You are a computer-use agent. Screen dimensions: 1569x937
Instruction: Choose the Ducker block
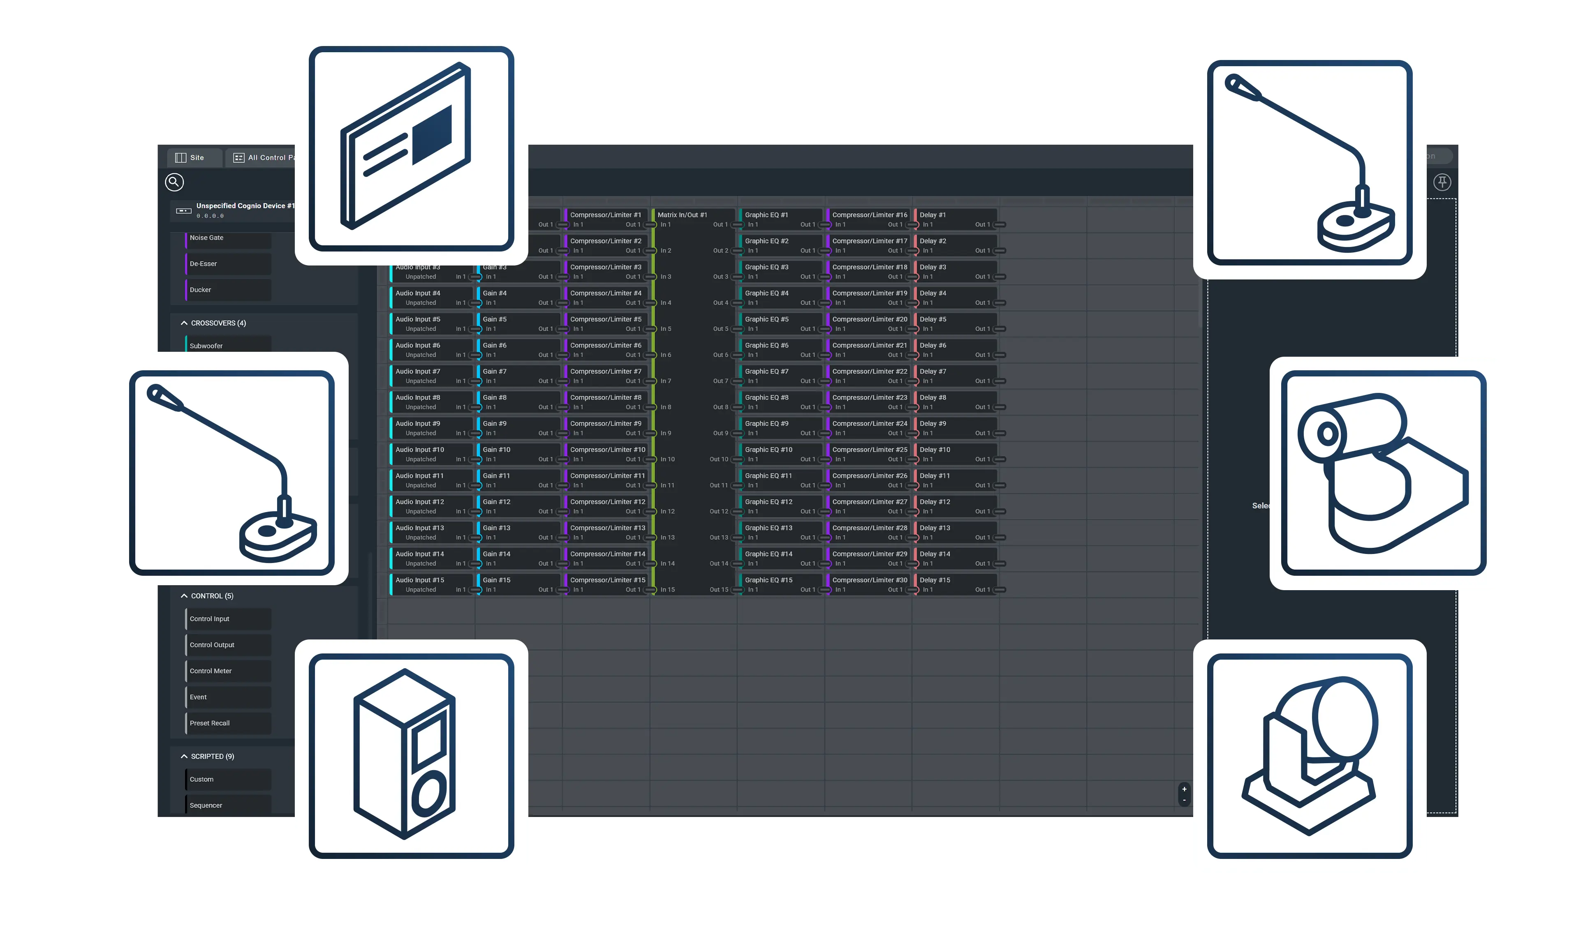click(229, 290)
